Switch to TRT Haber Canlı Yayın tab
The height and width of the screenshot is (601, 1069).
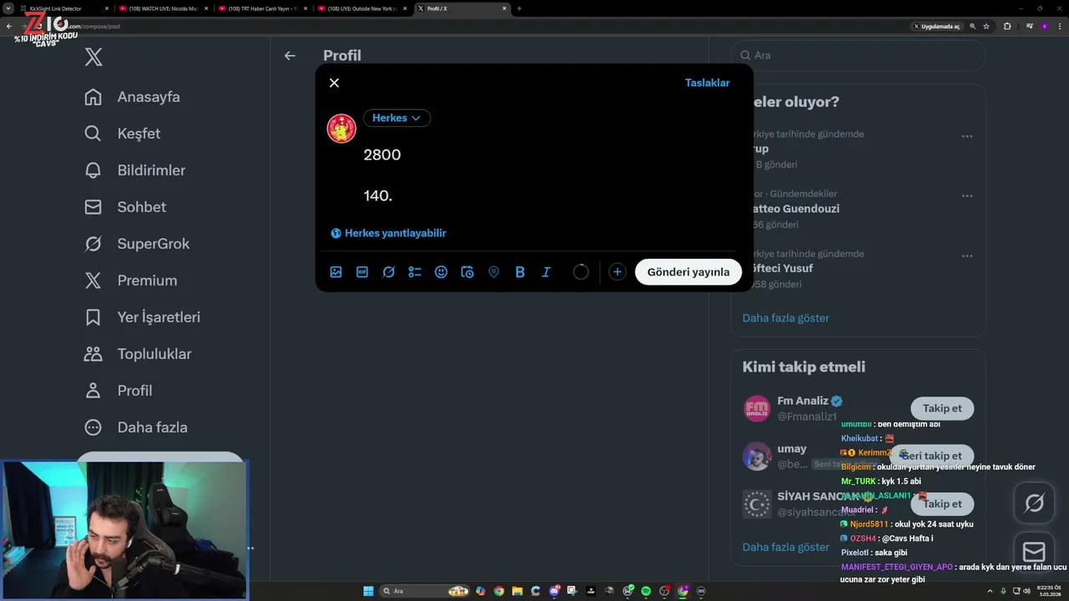coord(264,8)
